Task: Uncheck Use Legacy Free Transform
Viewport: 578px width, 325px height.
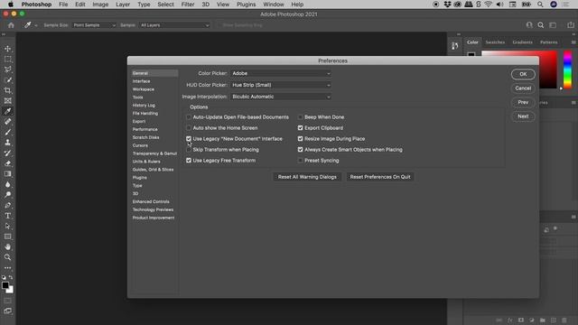Action: (189, 161)
